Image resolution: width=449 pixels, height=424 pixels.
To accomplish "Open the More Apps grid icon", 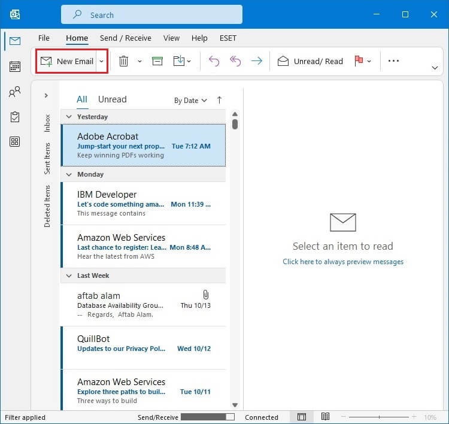I will [15, 141].
